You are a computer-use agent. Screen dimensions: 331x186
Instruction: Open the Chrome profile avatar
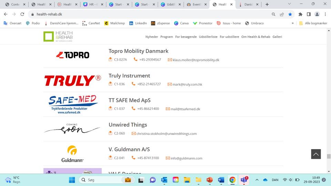(x=317, y=14)
